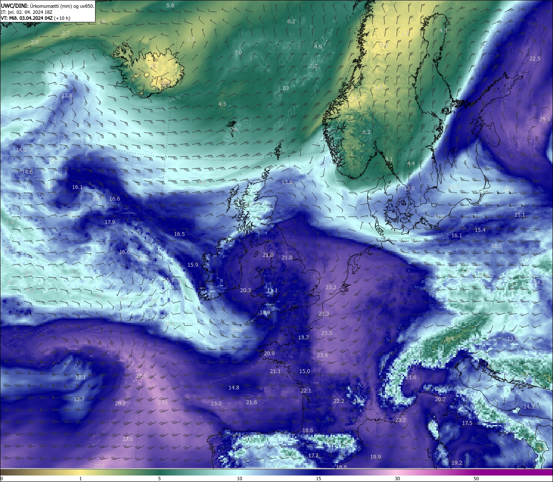Click the 20.7 value near Ligurian coast

440,399
